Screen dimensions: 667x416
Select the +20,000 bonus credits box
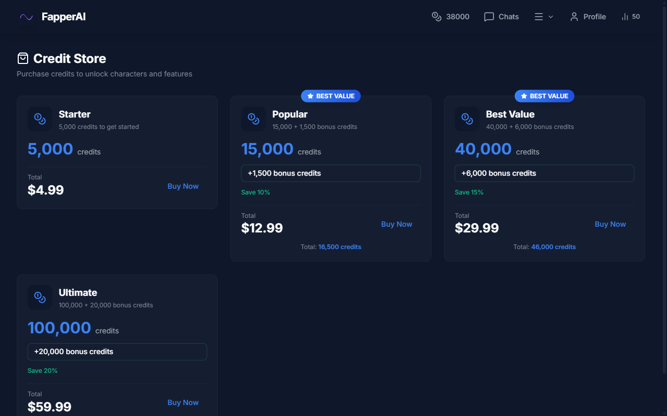(x=117, y=352)
